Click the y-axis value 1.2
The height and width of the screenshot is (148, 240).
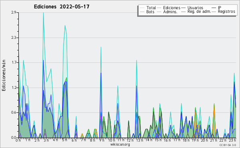pyautogui.click(x=14, y=88)
